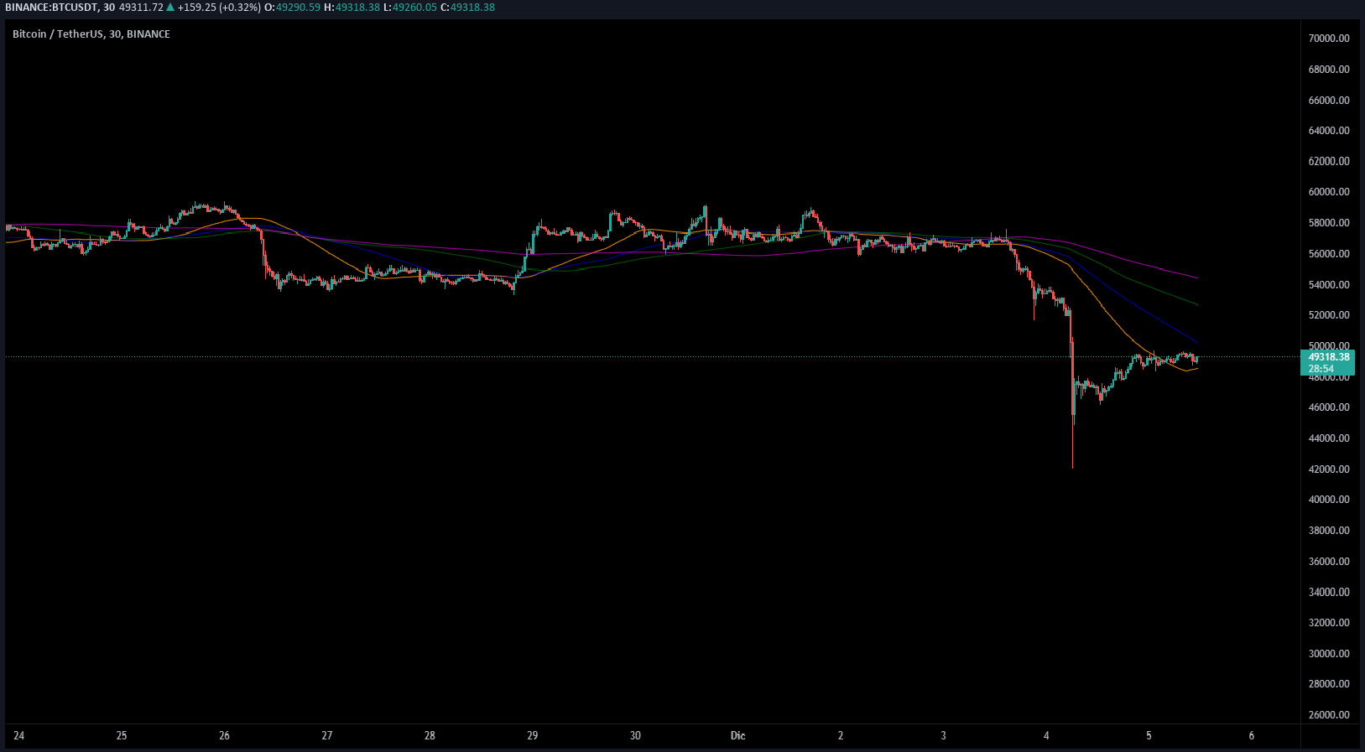Image resolution: width=1365 pixels, height=752 pixels.
Task: Click the 32000.00 price axis label
Action: click(x=1329, y=623)
